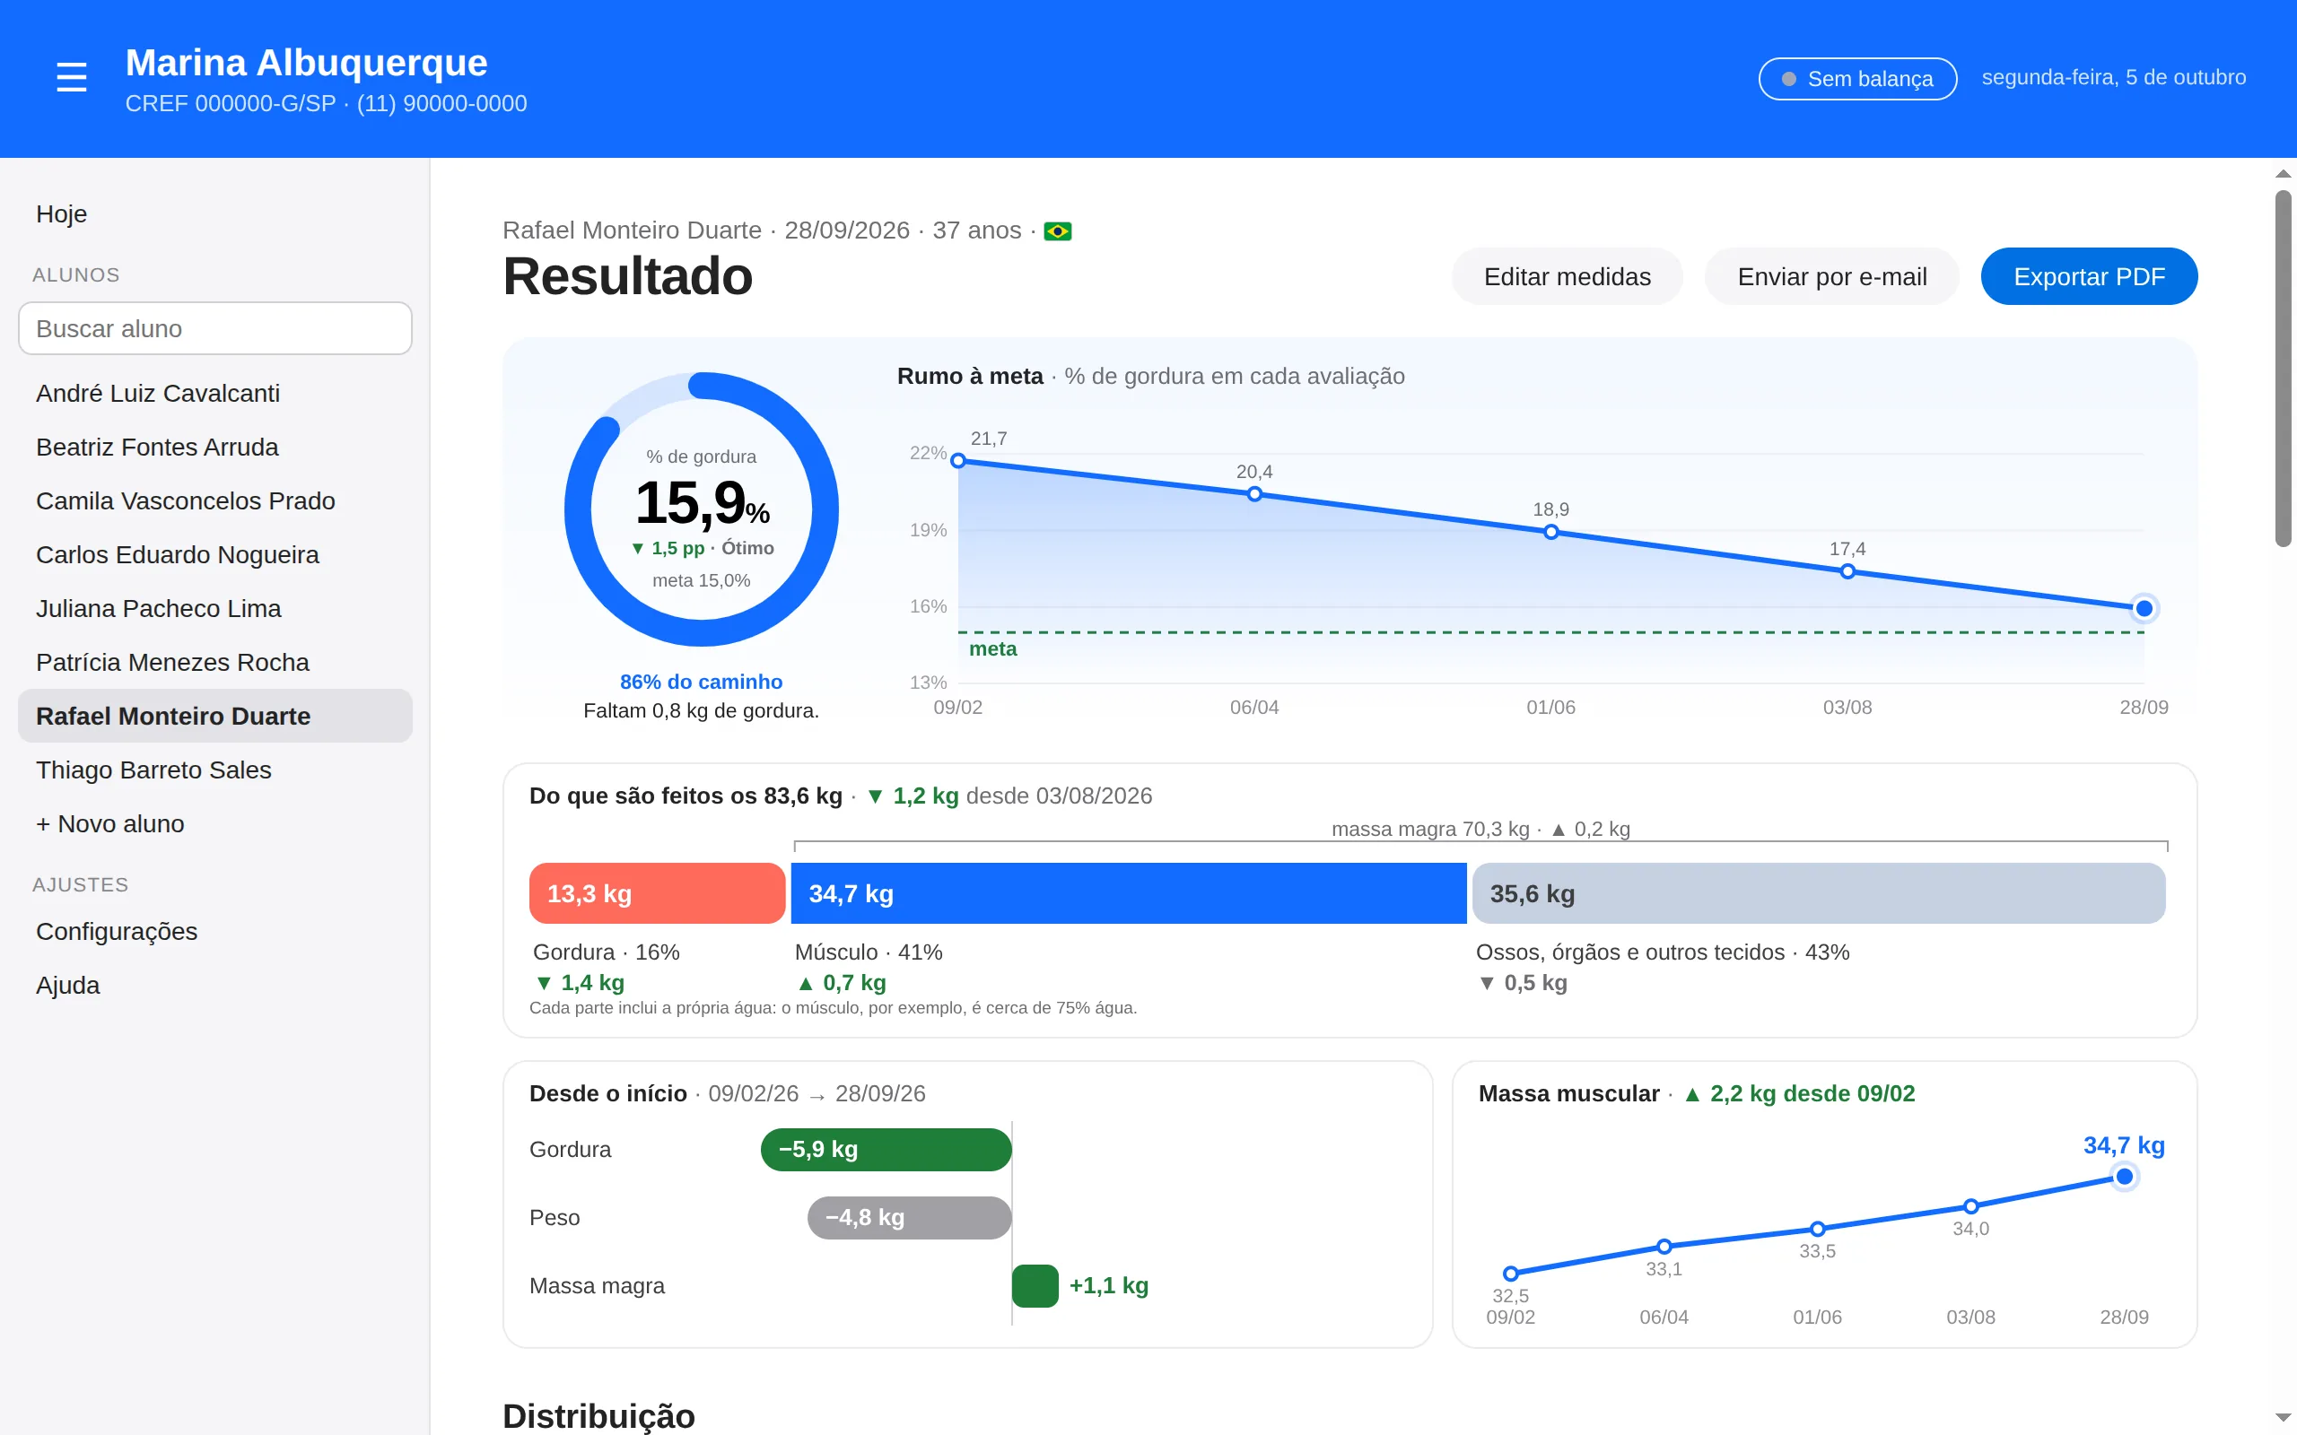2297x1435 pixels.
Task: Open the hamburger menu icon
Action: pyautogui.click(x=71, y=77)
